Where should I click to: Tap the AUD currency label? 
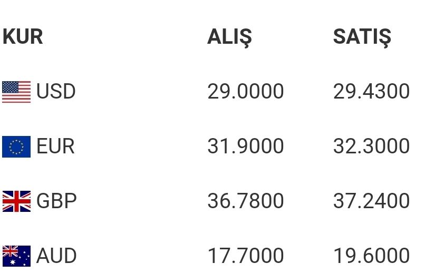56,256
